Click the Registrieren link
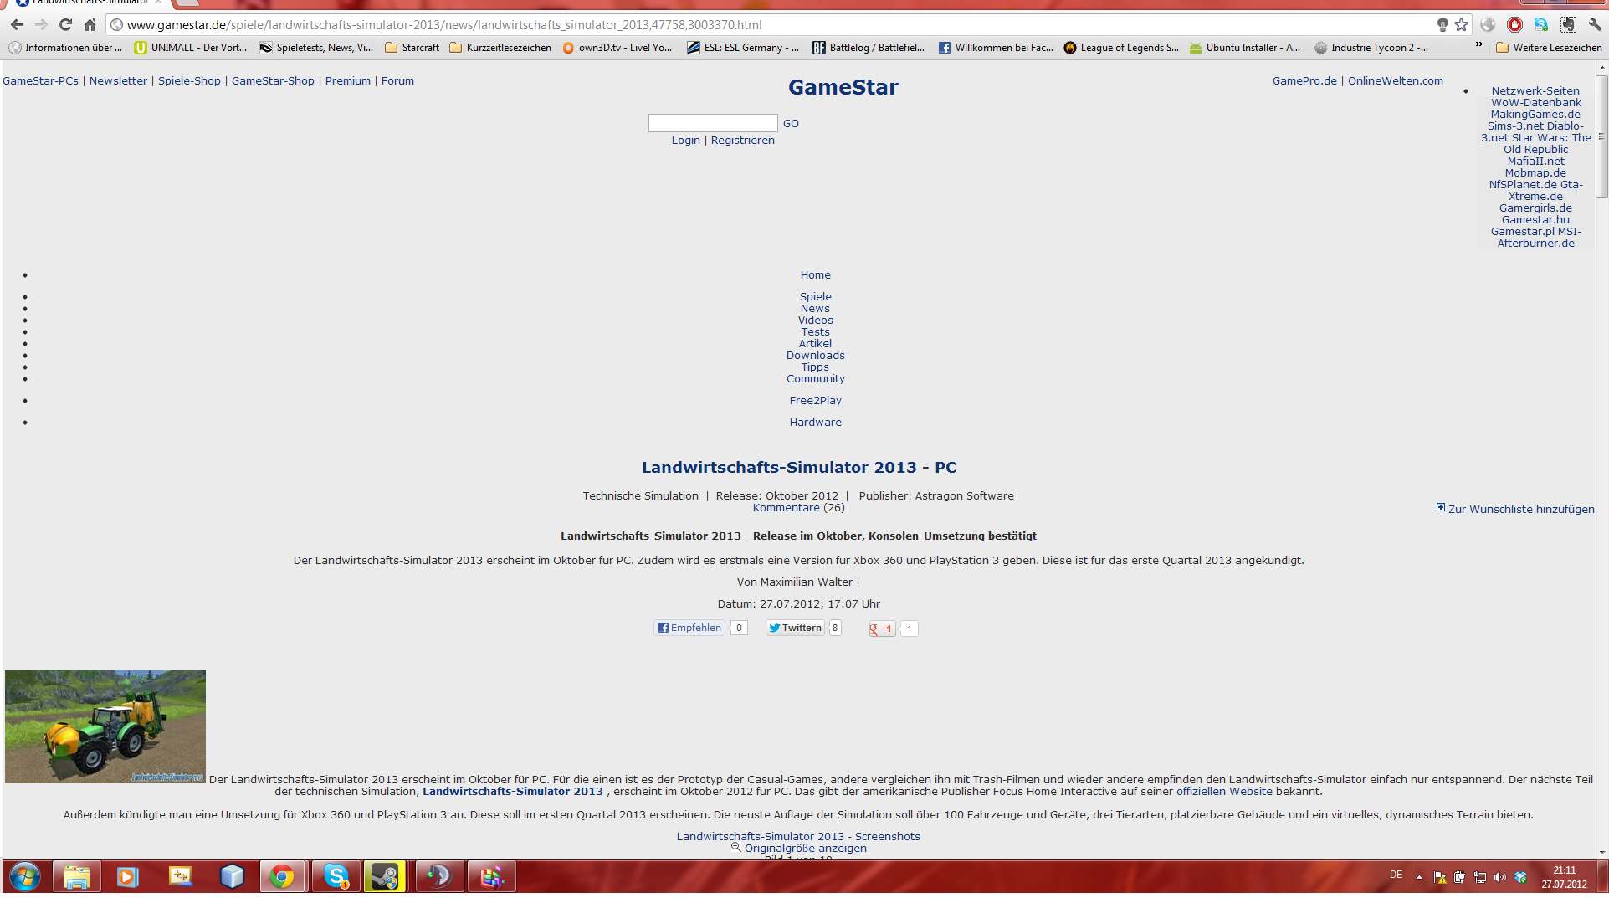This screenshot has width=1609, height=903. pyautogui.click(x=743, y=141)
